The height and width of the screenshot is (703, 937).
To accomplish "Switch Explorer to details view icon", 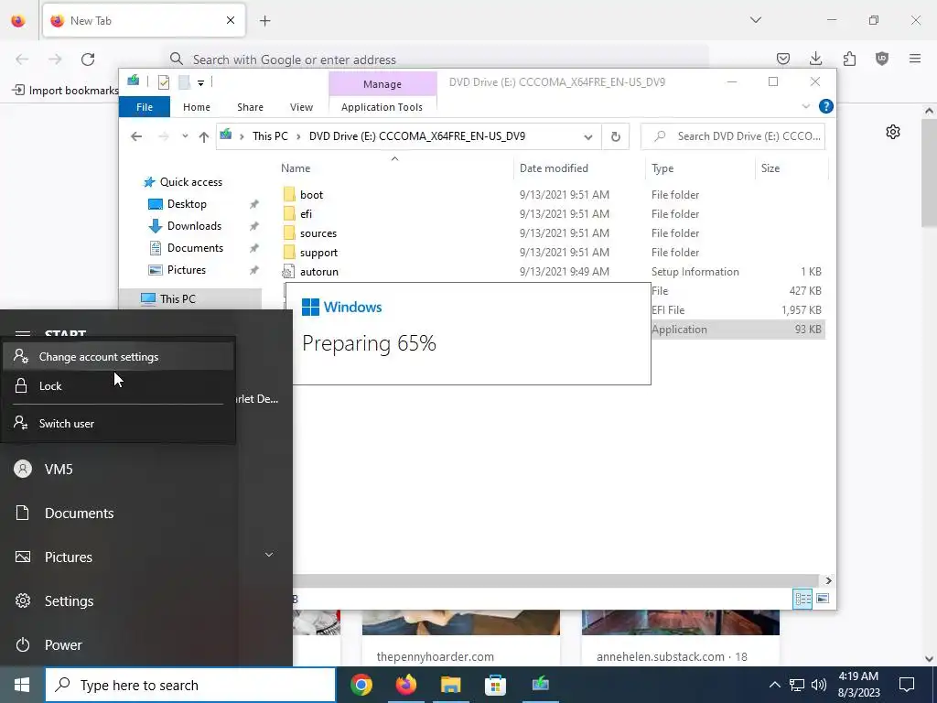I will coord(802,599).
